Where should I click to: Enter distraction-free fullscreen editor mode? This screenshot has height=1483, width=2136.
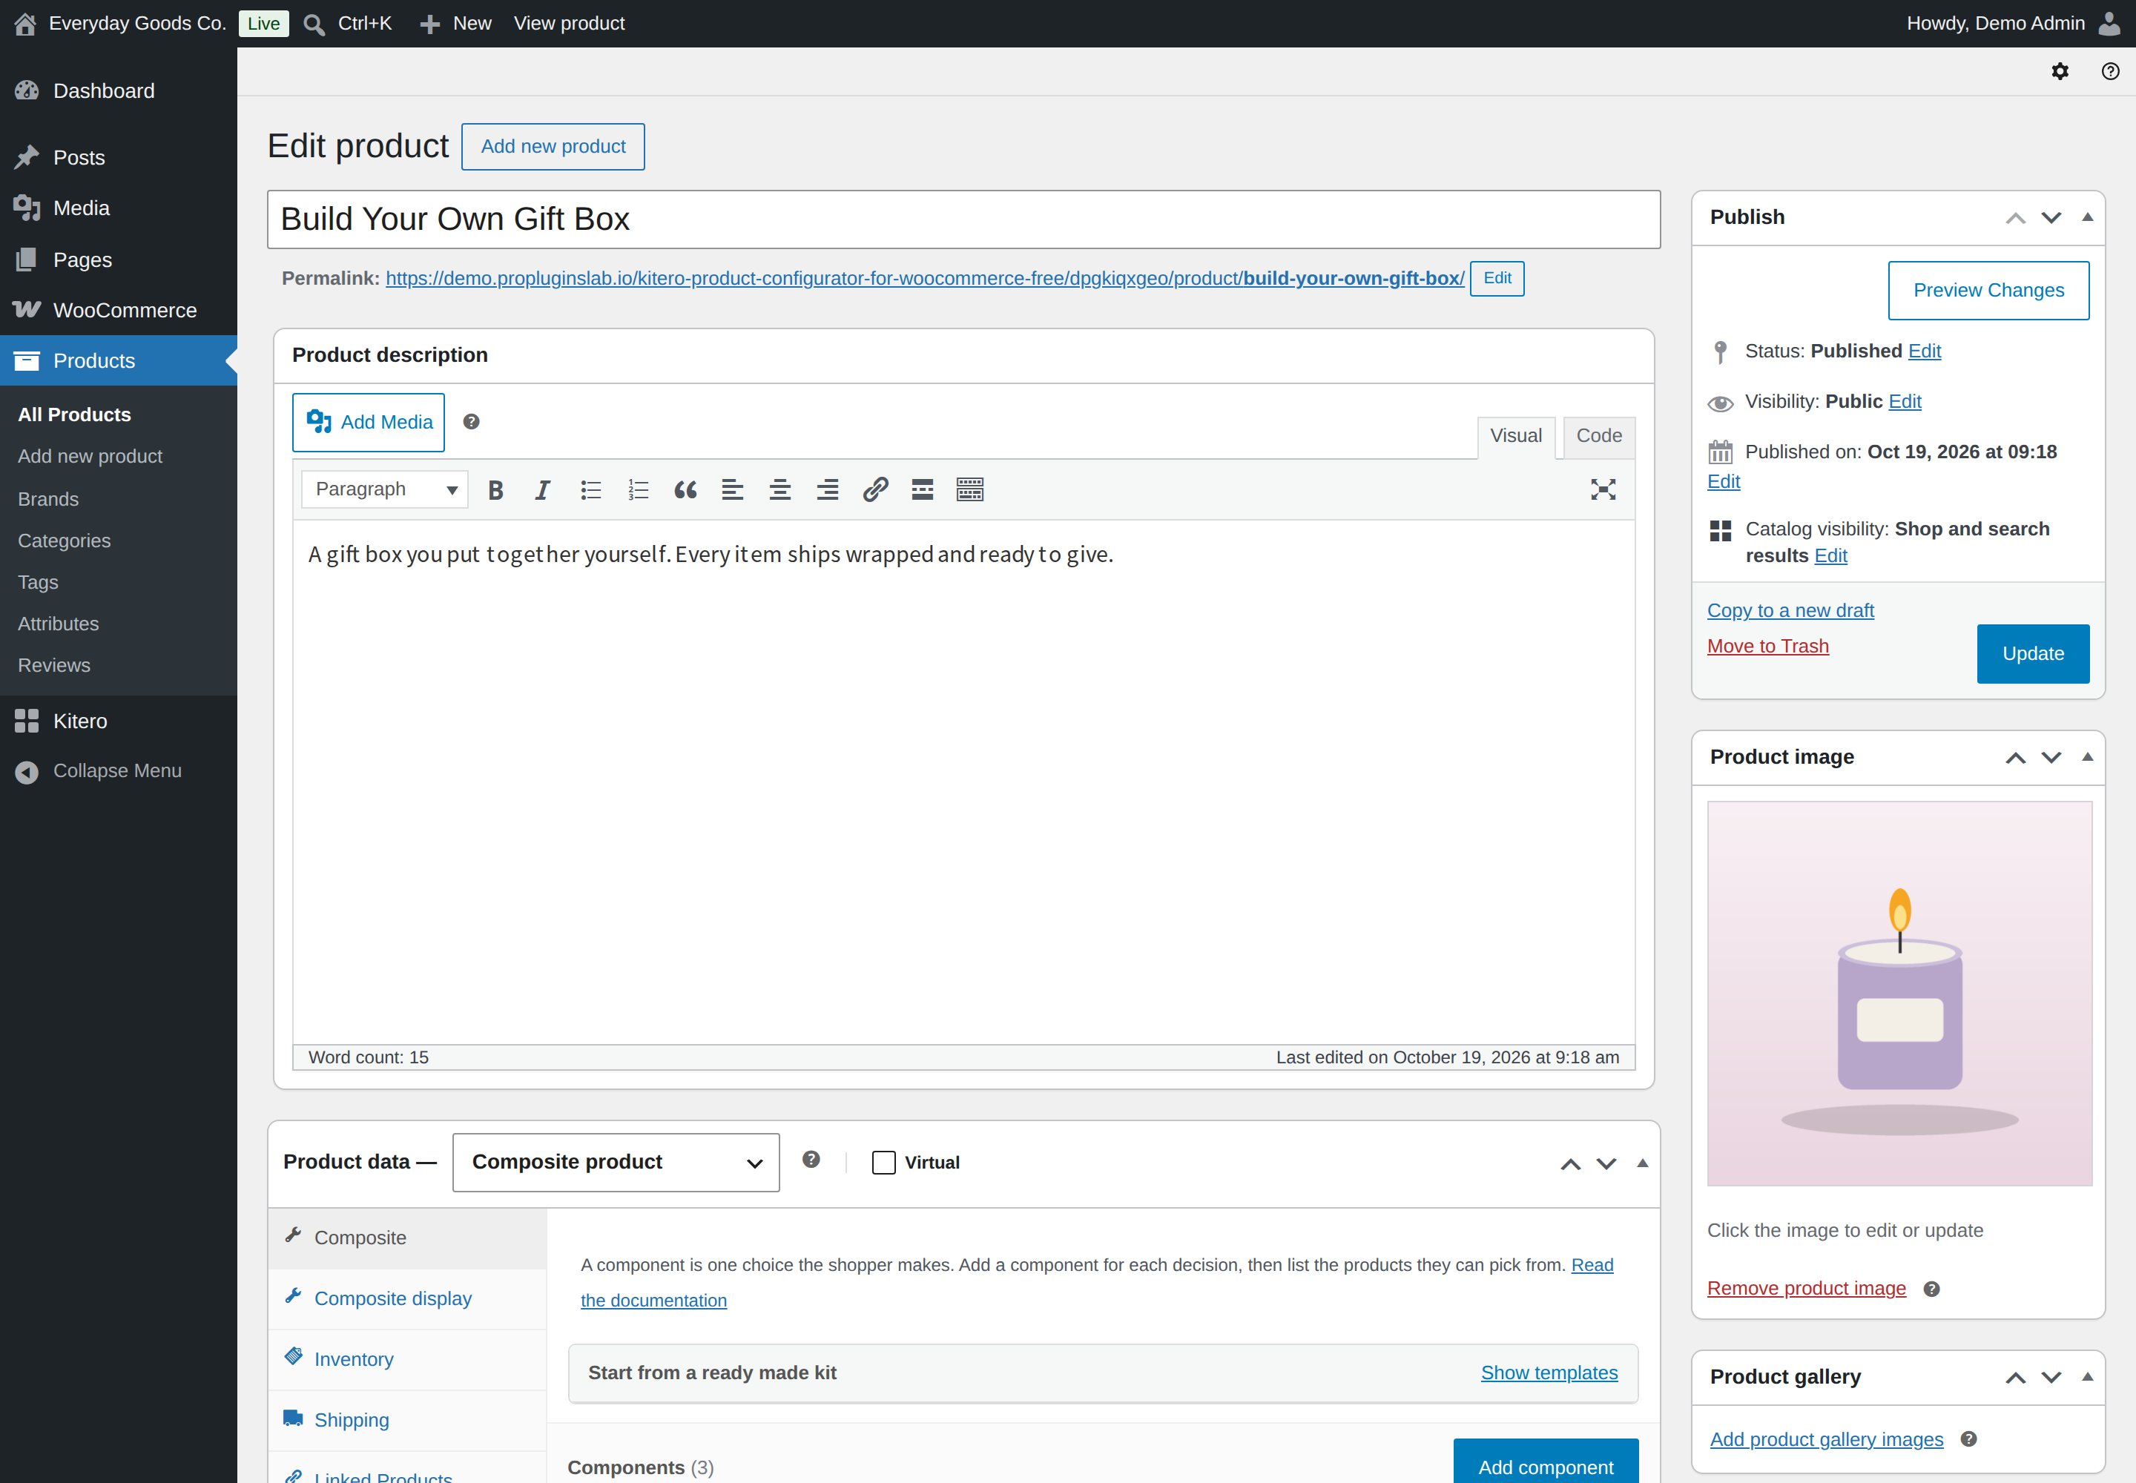click(x=1603, y=489)
